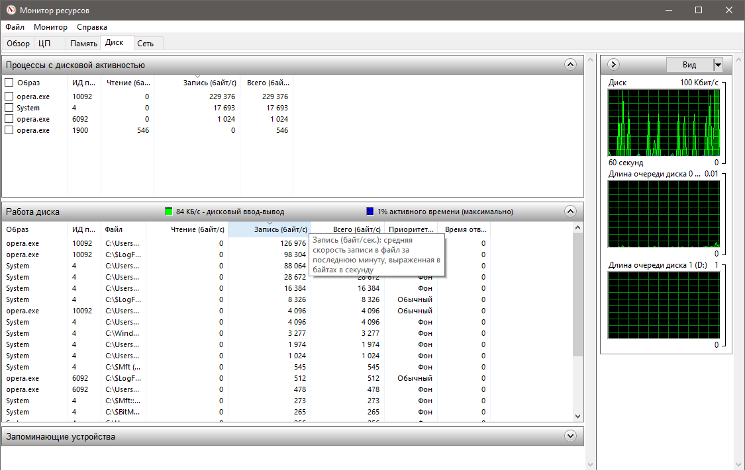Check the opera.exe process with ID 10092
Viewport: 745px width, 470px height.
[x=9, y=97]
